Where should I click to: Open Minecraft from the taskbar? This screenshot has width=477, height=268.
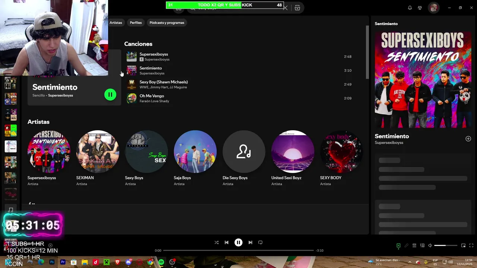click(107, 262)
